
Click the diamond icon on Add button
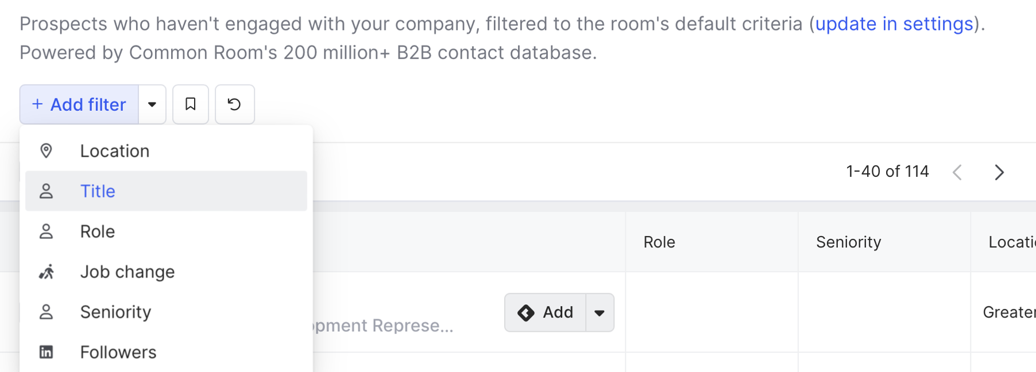pos(525,313)
